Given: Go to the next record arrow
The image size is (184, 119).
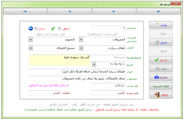Looking at the screenshot, I should pos(114,11).
